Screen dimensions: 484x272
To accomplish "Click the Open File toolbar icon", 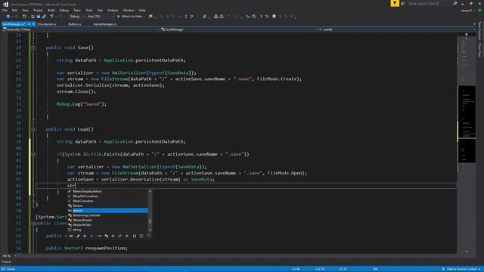I will click(33, 17).
